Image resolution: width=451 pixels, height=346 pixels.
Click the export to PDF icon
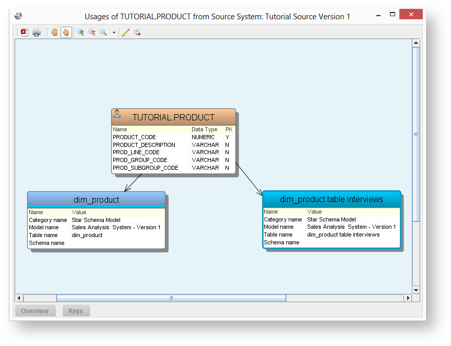coord(24,33)
